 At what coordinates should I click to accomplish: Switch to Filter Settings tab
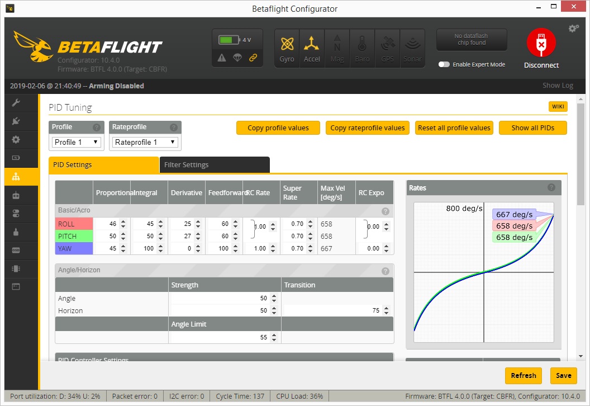click(x=215, y=165)
